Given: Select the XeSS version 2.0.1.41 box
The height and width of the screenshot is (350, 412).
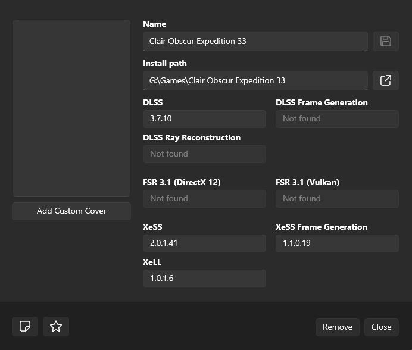Looking at the screenshot, I should (204, 243).
